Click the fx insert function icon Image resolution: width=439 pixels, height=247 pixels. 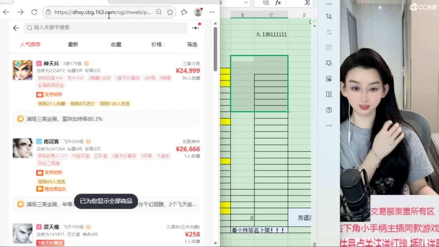278,3
